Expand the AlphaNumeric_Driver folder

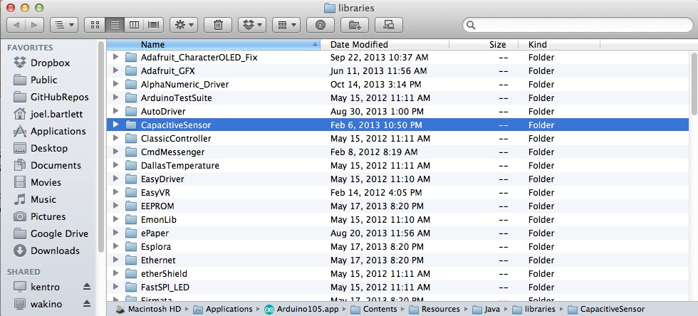[115, 84]
